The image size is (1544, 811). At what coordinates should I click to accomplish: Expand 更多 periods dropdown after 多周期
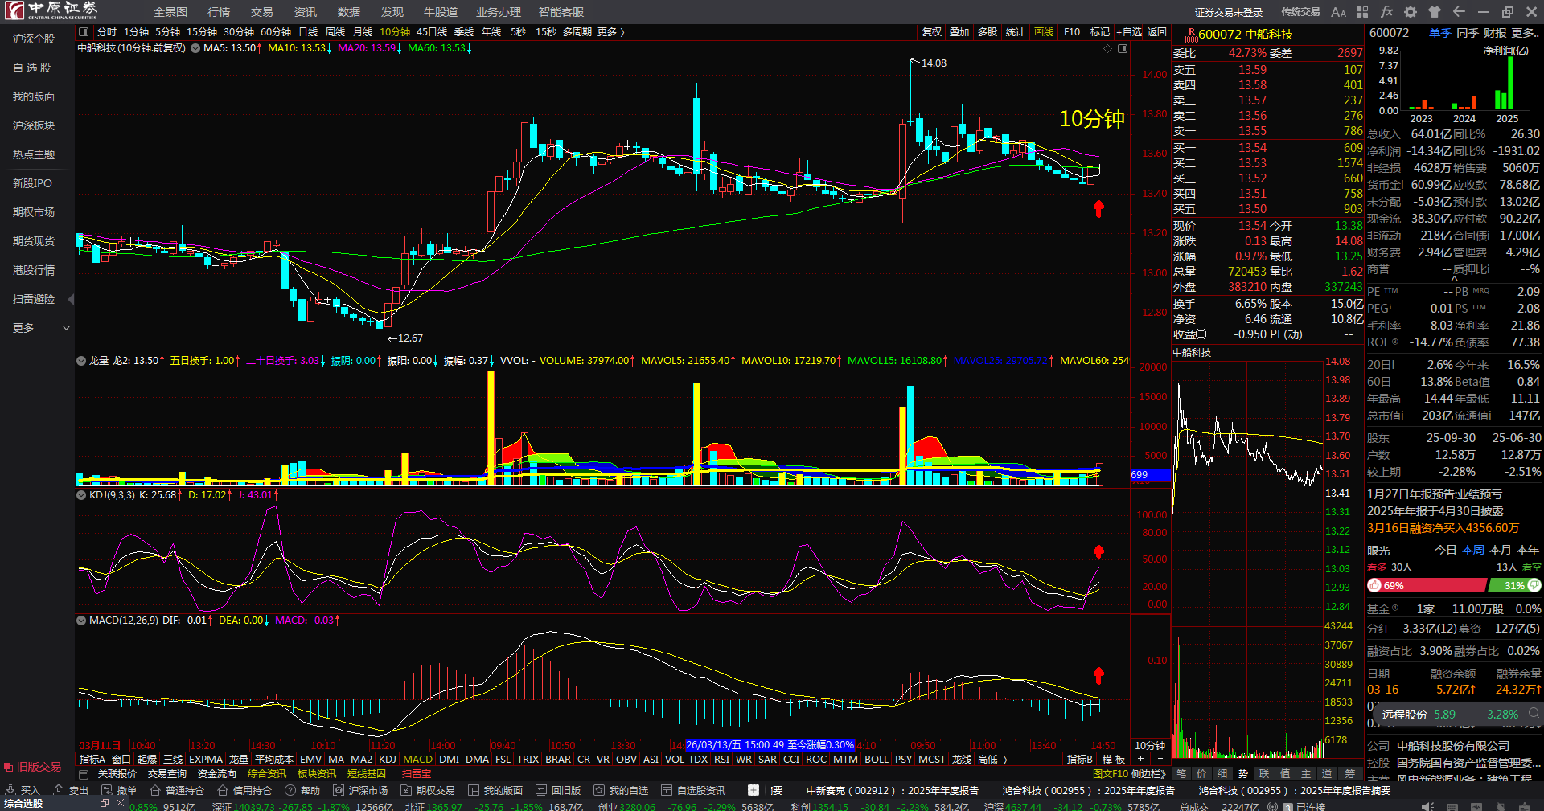[611, 32]
